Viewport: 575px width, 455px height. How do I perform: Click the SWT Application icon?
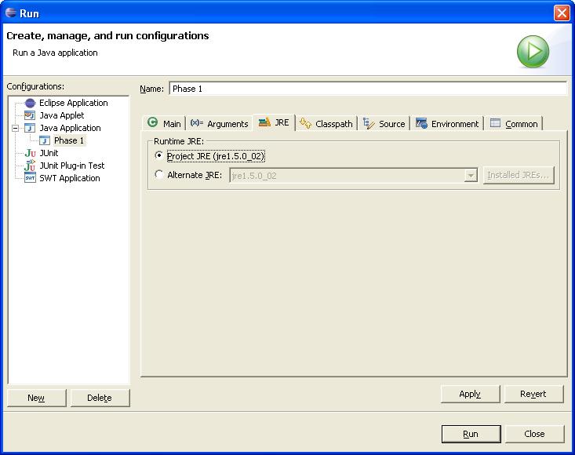tap(30, 178)
